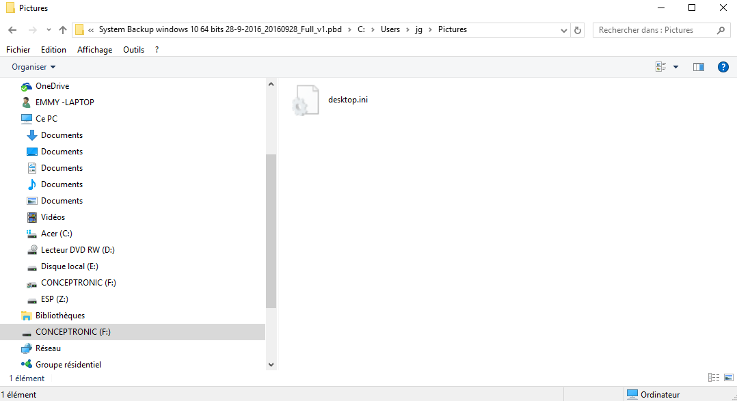
Task: Select Ce PC in the tree
Action: 46,119
